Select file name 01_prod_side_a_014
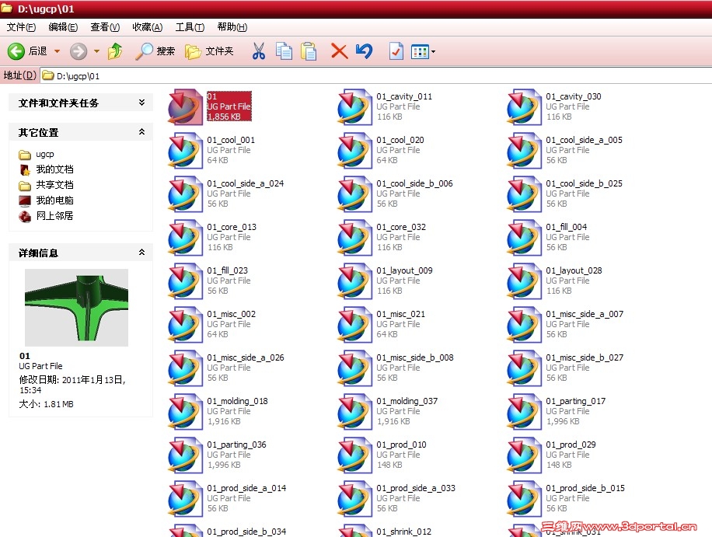The height and width of the screenshot is (537, 712). pos(246,489)
